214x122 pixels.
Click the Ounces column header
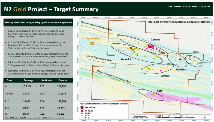pyautogui.click(x=61, y=81)
